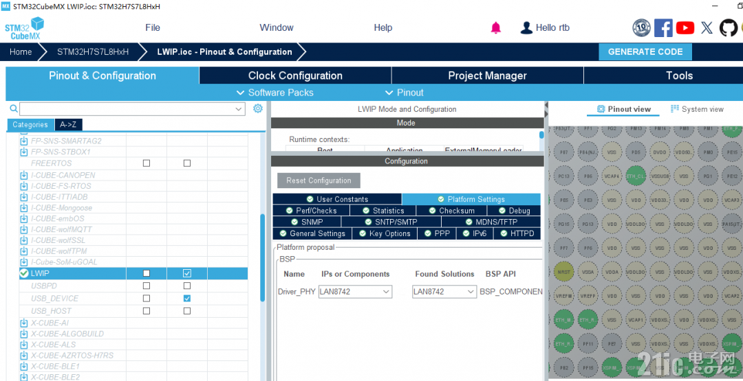Tick the left checkbox in USB_HOST row
The image size is (743, 381).
pos(147,311)
